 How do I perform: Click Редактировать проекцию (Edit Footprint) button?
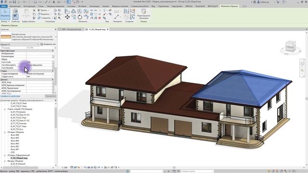click(143, 14)
